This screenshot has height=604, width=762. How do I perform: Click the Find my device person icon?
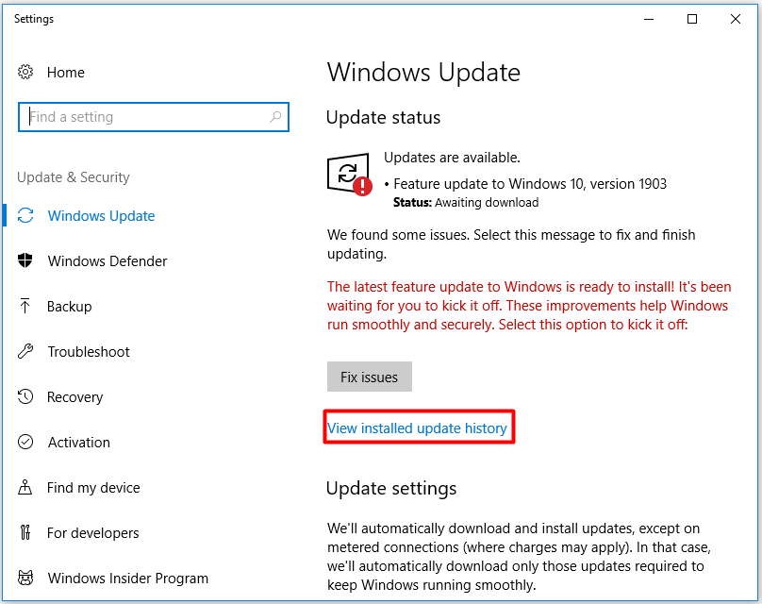(25, 487)
